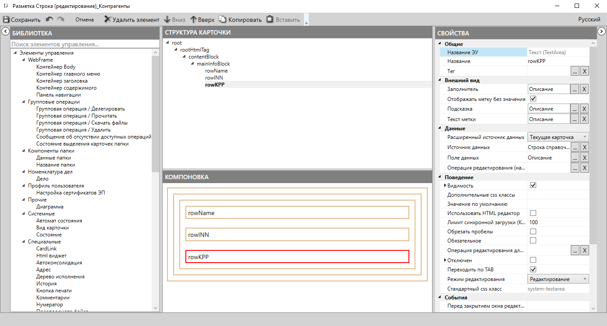Screen dimensions: 607x326
Task: Collapse the Общие properties section
Action: [x=440, y=44]
